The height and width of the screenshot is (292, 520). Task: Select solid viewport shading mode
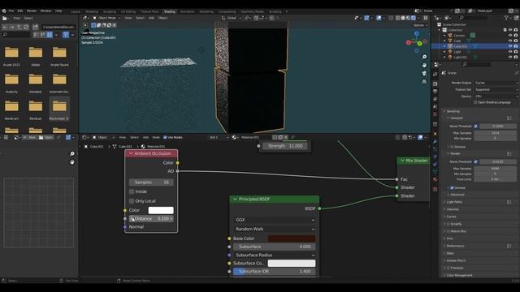[x=403, y=18]
